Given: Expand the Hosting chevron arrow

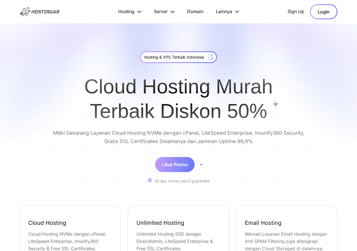Looking at the screenshot, I should (x=139, y=12).
